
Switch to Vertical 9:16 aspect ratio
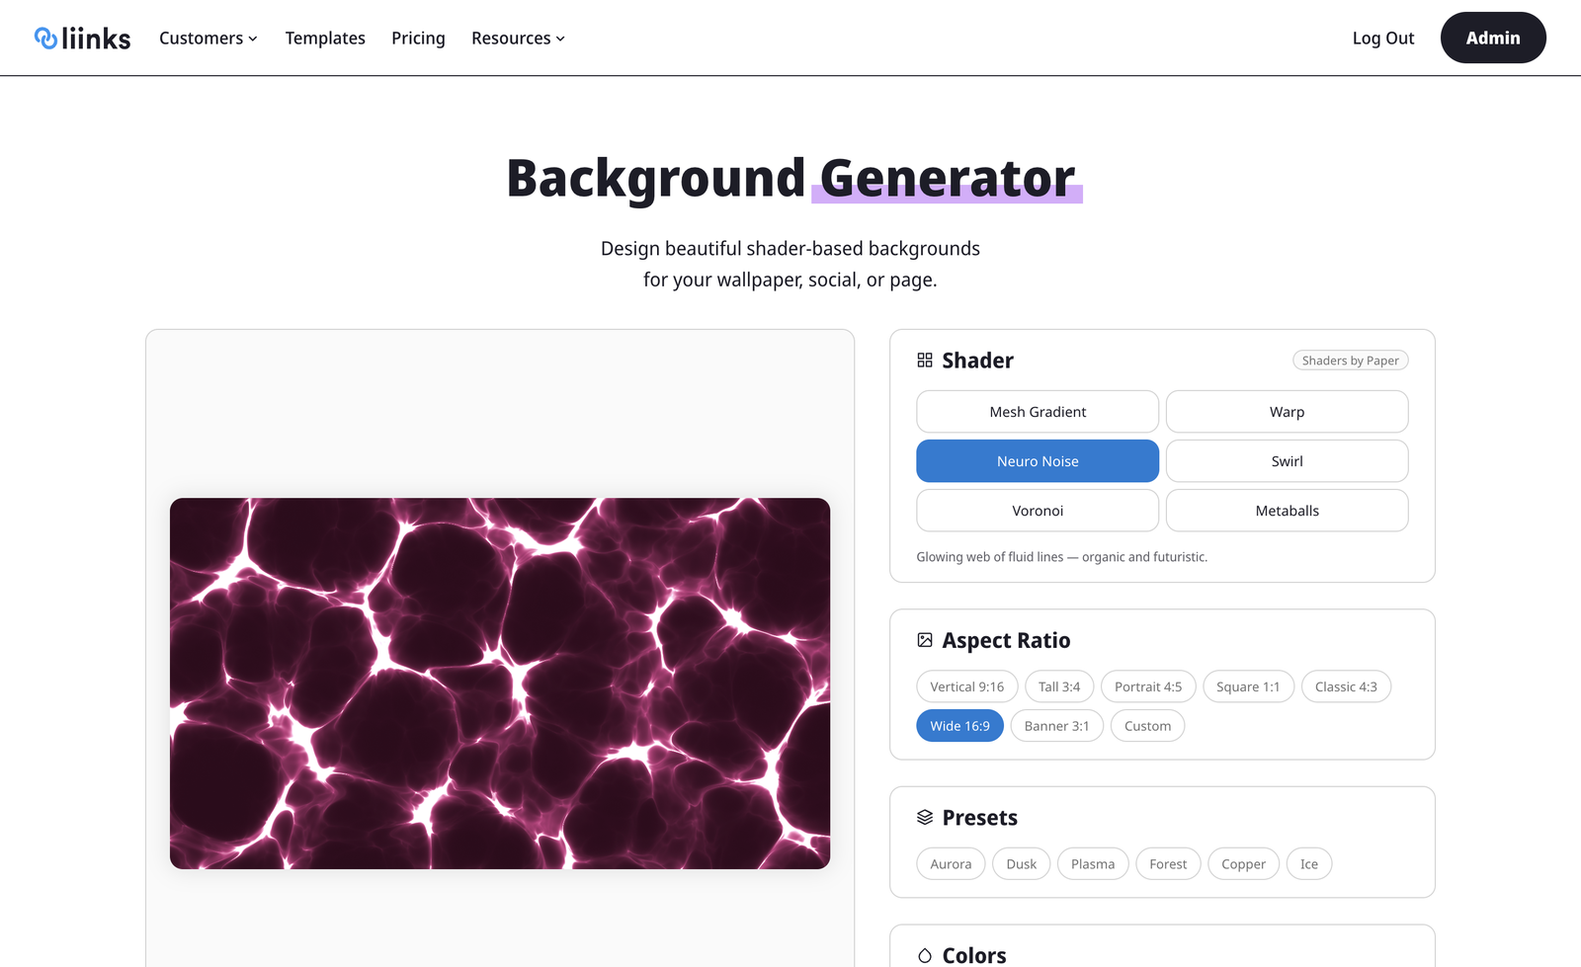click(x=966, y=685)
